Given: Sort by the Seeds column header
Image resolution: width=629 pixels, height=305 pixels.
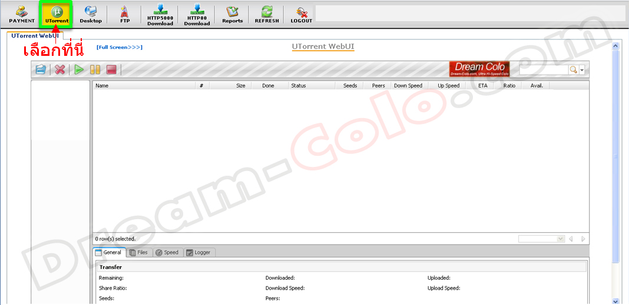Looking at the screenshot, I should (349, 86).
